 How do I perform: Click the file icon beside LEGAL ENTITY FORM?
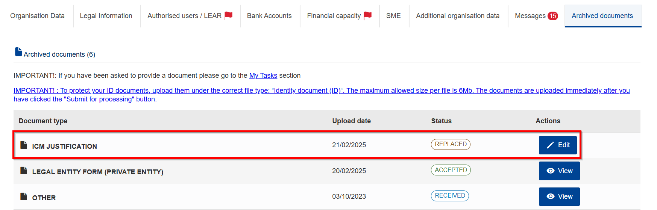tap(24, 171)
